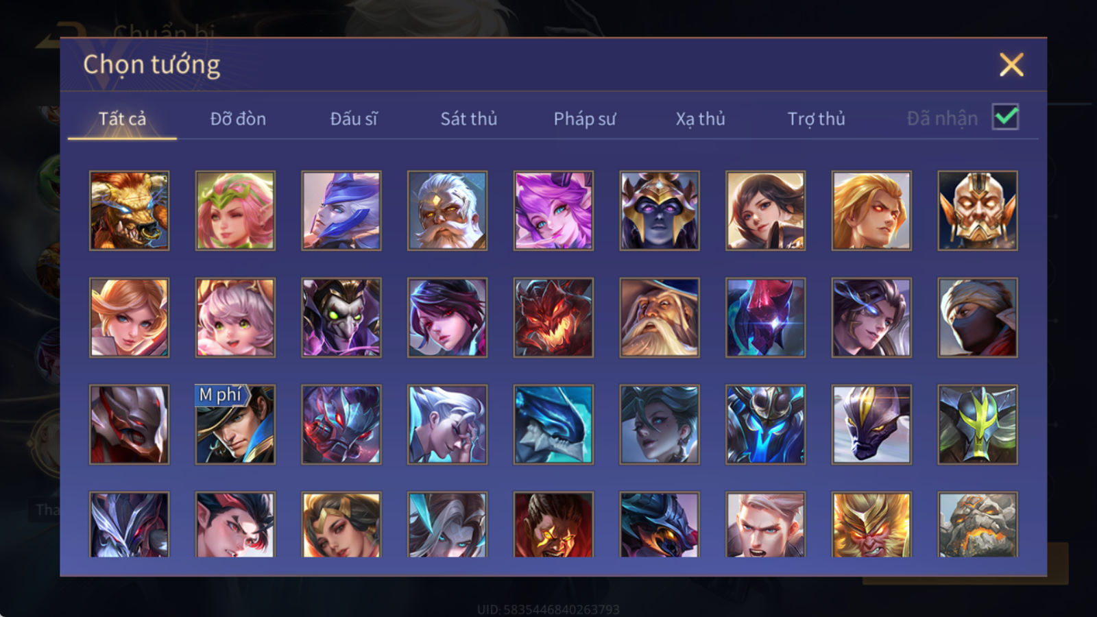Toggle the 'Đã nhận' owned checkbox
This screenshot has width=1097, height=617.
[x=1005, y=117]
